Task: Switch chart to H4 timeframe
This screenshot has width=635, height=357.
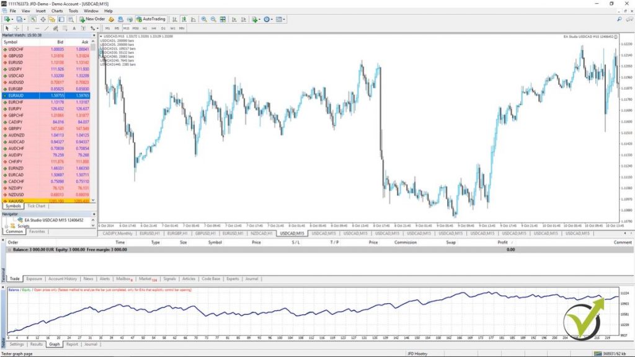Action: (154, 28)
